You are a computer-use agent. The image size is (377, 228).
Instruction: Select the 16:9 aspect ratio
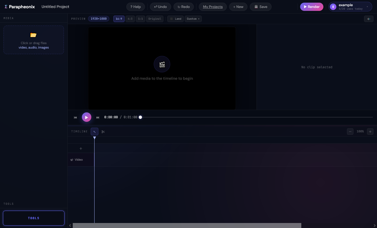click(119, 19)
